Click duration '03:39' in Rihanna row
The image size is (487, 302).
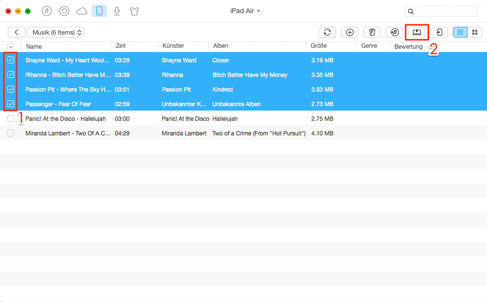pos(122,75)
